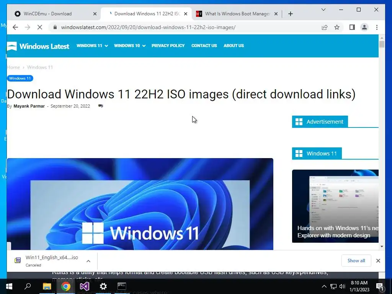This screenshot has width=392, height=294.
Task: Click Show all downloads
Action: coord(356,261)
